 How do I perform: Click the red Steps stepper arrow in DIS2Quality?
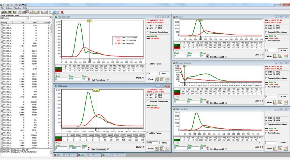89,148
